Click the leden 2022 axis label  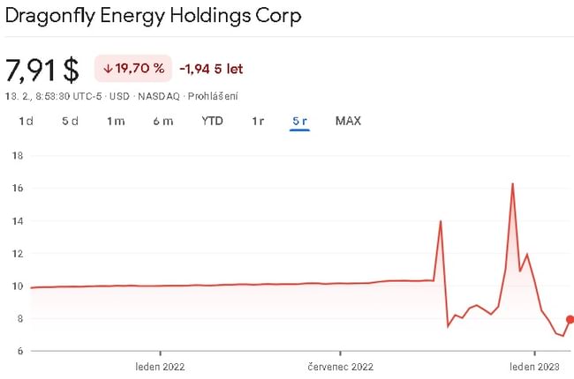[x=160, y=365]
